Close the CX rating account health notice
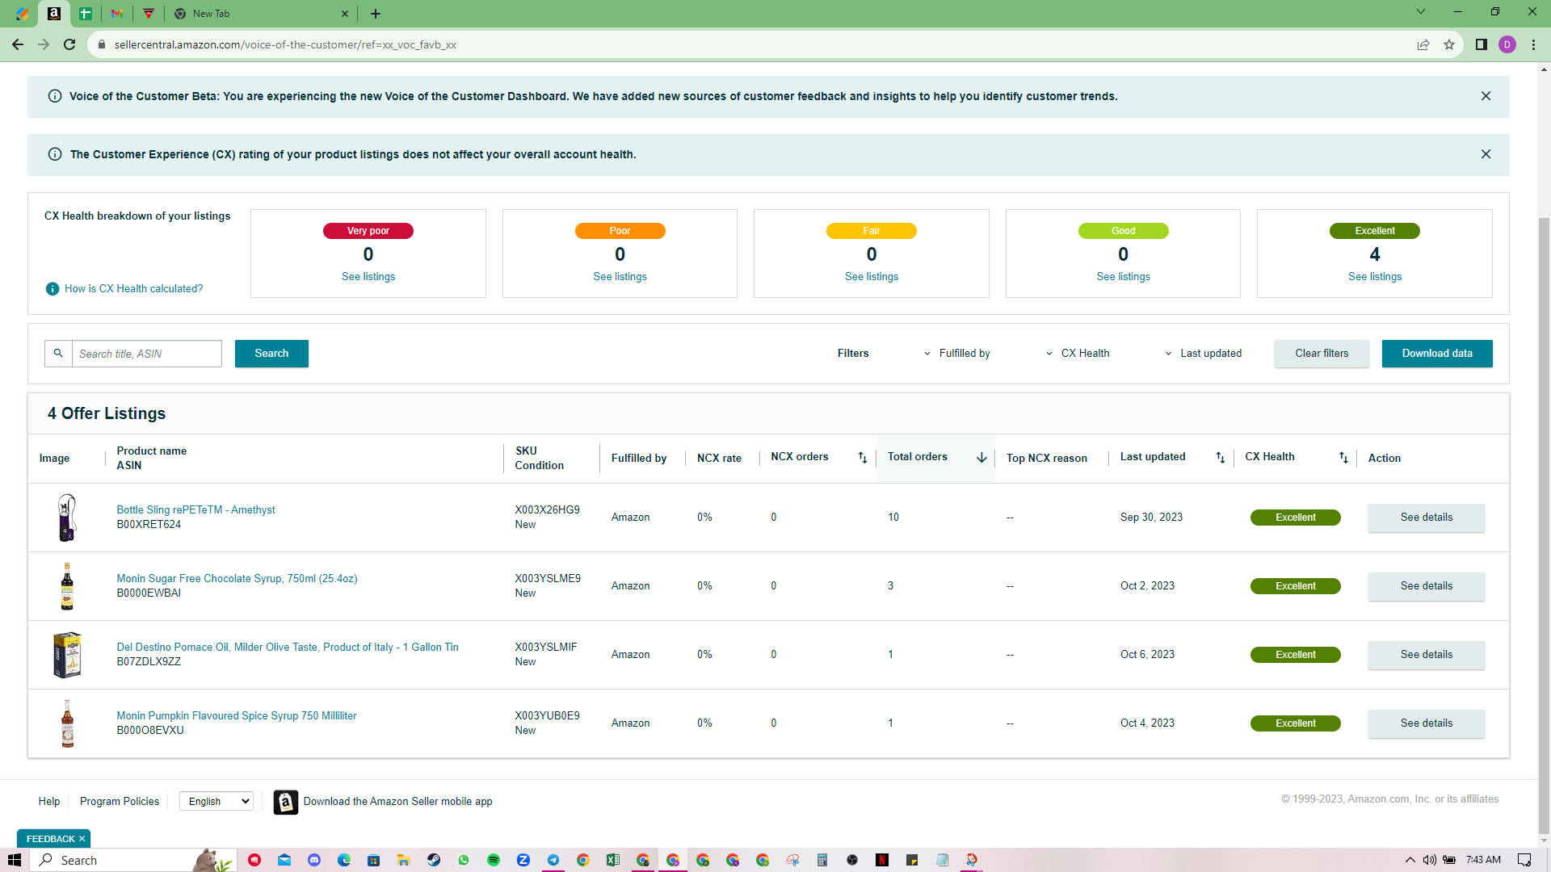The image size is (1551, 872). [1486, 154]
